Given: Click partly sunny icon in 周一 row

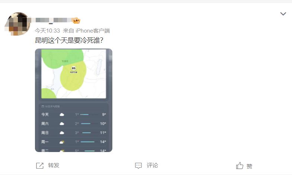Looking at the screenshot, I should click(62, 142).
